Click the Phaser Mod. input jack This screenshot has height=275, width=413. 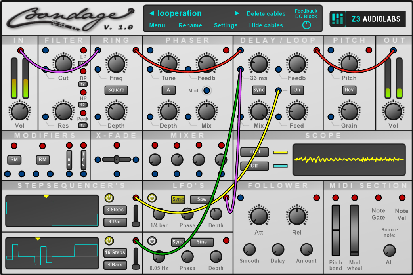tap(206, 91)
